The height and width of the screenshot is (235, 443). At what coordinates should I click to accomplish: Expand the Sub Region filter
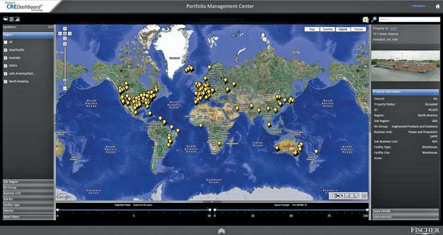(x=28, y=182)
